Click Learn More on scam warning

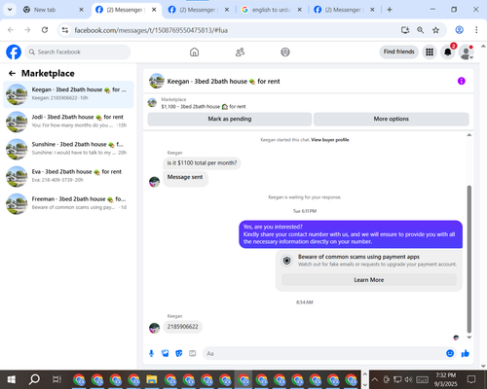369,280
